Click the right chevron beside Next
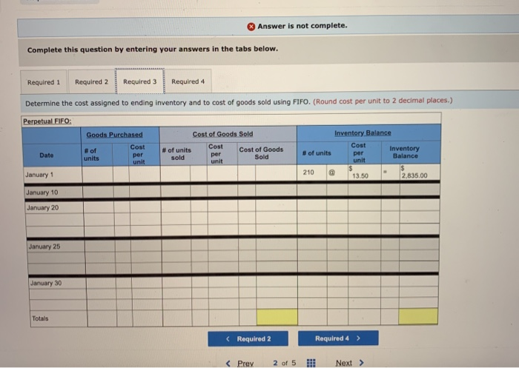Screen dimensions: 519x368 (x=362, y=363)
